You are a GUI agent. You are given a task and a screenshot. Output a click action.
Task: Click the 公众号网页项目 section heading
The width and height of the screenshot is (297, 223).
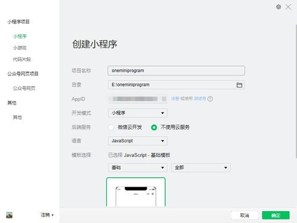23,74
